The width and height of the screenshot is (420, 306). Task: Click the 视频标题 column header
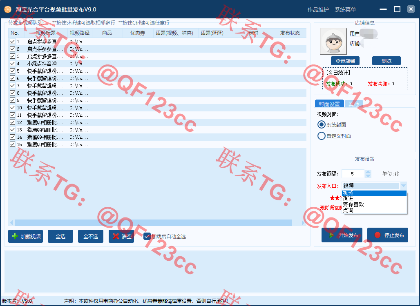pos(46,33)
